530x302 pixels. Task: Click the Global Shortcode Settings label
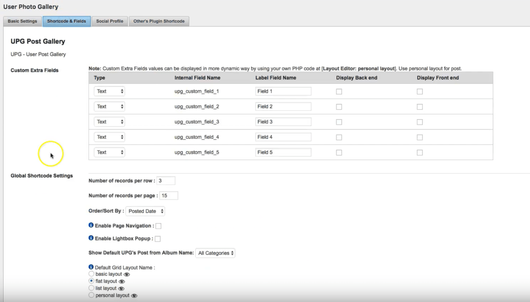pyautogui.click(x=41, y=176)
